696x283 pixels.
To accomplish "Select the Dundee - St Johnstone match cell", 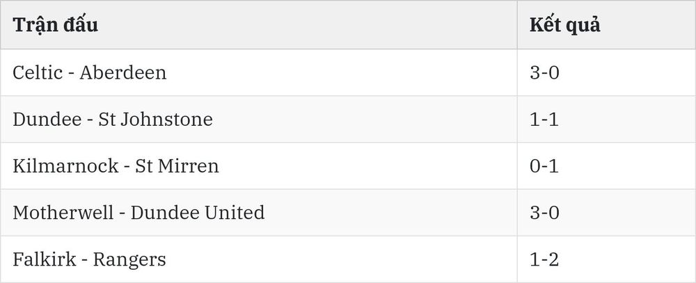I will click(259, 120).
